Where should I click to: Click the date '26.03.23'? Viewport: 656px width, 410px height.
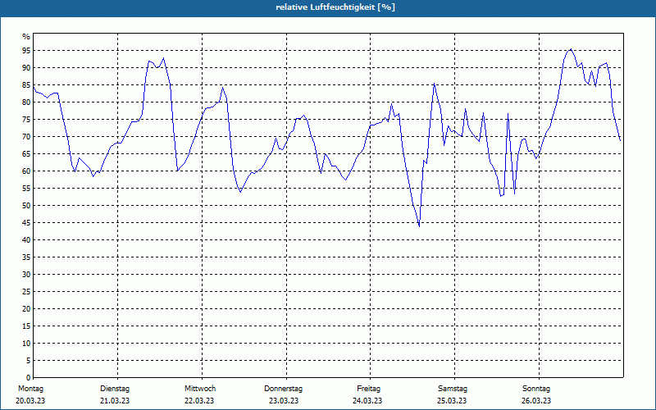tap(536, 401)
